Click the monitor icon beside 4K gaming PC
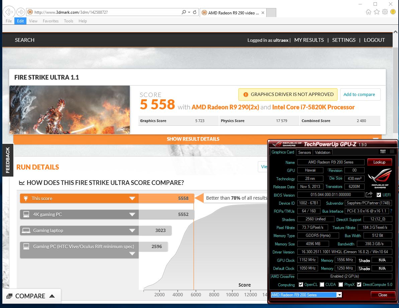Image resolution: width=399 pixels, height=308 pixels. tap(26, 214)
